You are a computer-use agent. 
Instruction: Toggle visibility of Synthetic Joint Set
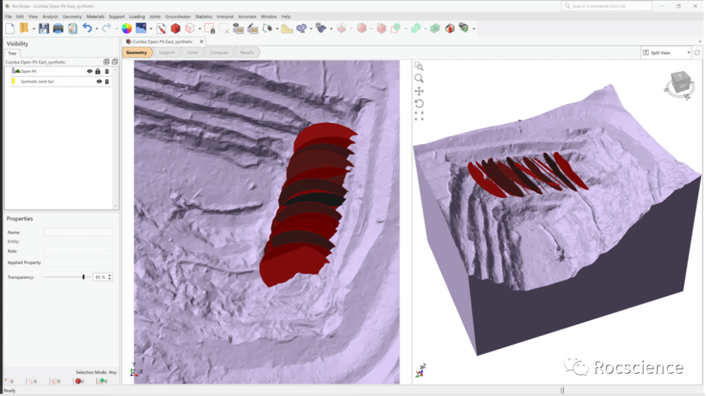[99, 82]
